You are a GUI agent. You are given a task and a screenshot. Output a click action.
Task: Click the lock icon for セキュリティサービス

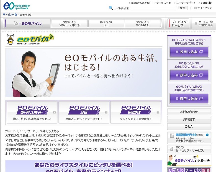pyautogui.click(x=172, y=149)
